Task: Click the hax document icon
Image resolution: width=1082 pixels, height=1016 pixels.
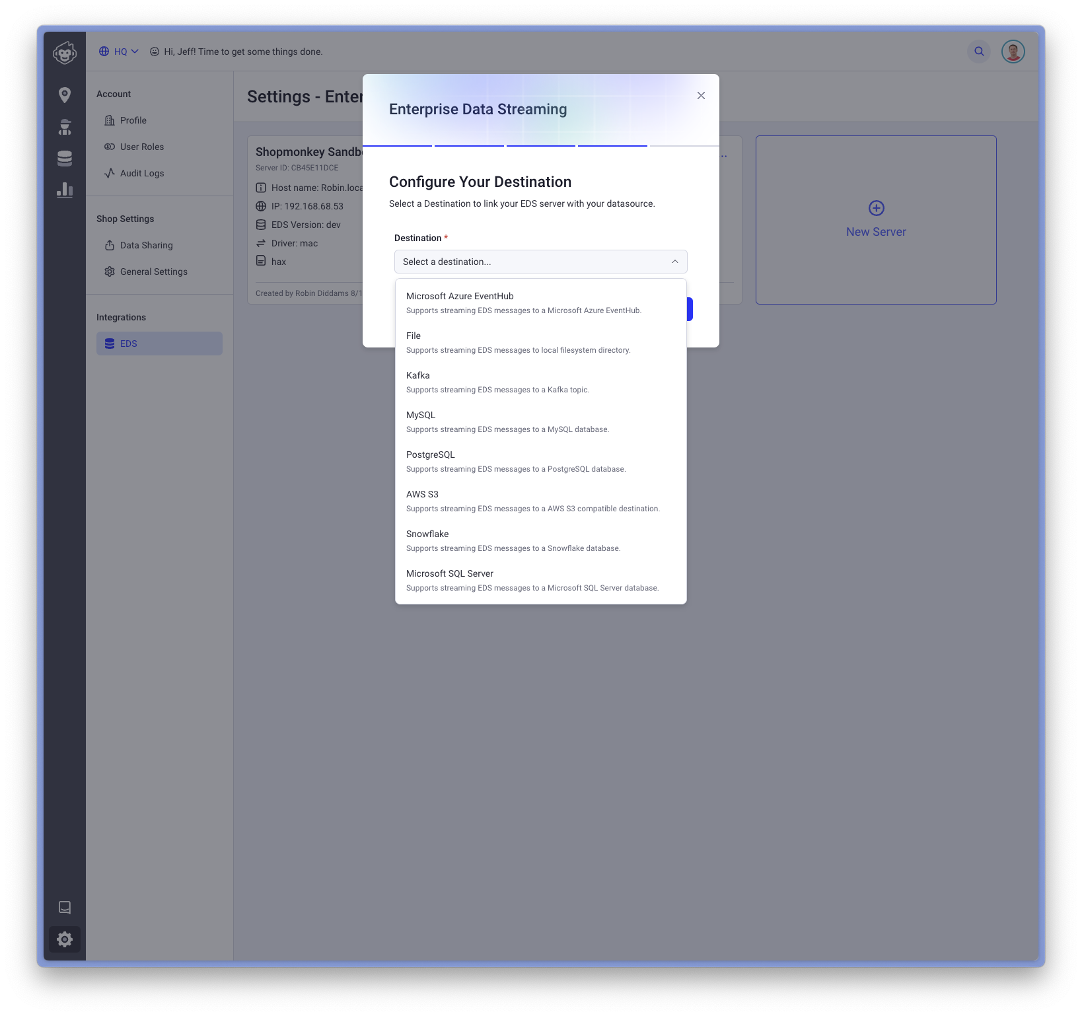Action: click(261, 261)
